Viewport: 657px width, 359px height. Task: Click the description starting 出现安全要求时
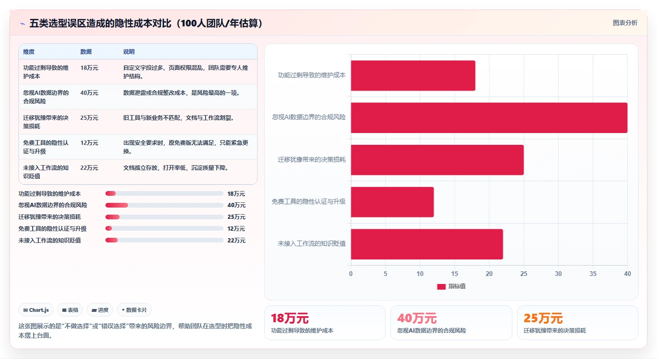pyautogui.click(x=186, y=147)
